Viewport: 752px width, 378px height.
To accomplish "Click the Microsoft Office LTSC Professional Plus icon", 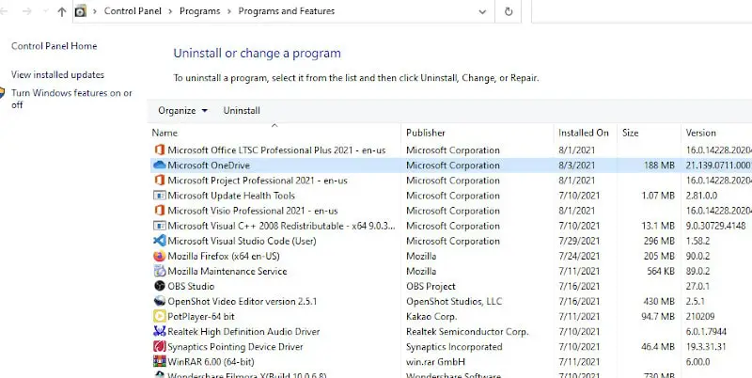I will (x=159, y=150).
